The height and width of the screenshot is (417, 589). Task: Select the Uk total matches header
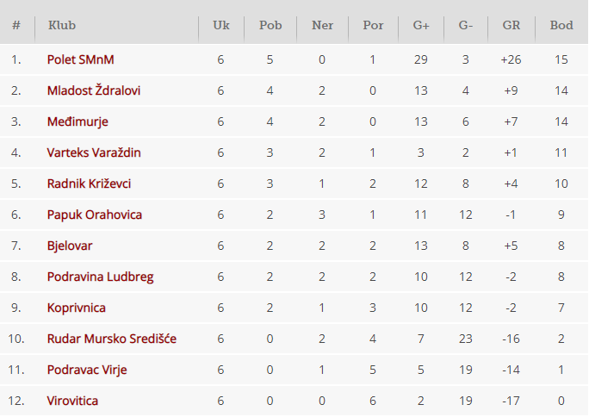[x=220, y=25]
